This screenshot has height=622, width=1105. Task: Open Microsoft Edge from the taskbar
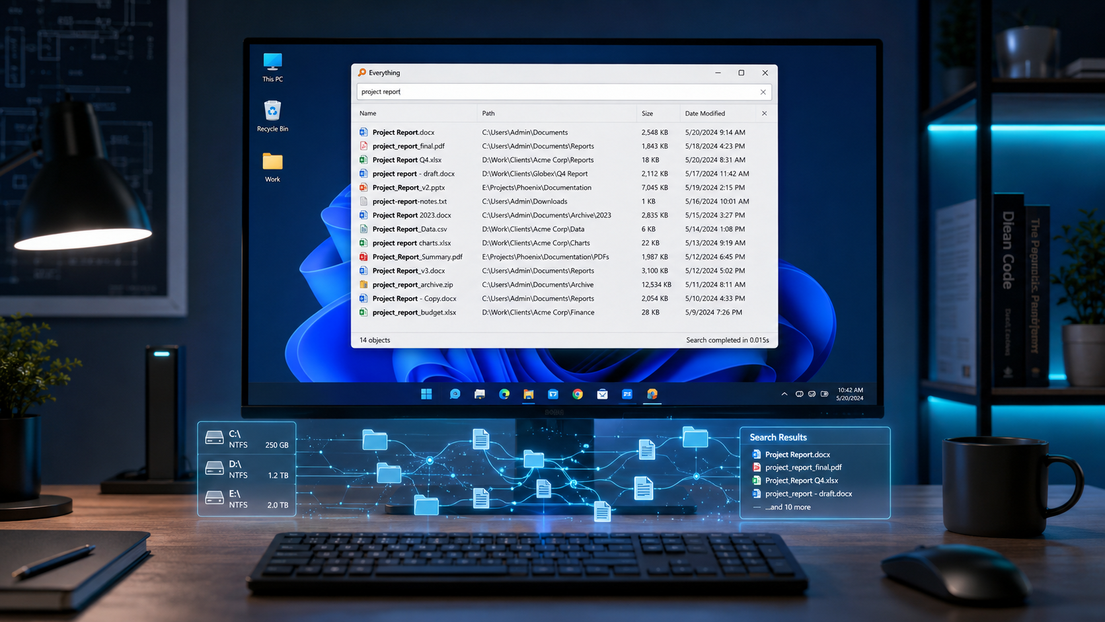click(x=504, y=394)
